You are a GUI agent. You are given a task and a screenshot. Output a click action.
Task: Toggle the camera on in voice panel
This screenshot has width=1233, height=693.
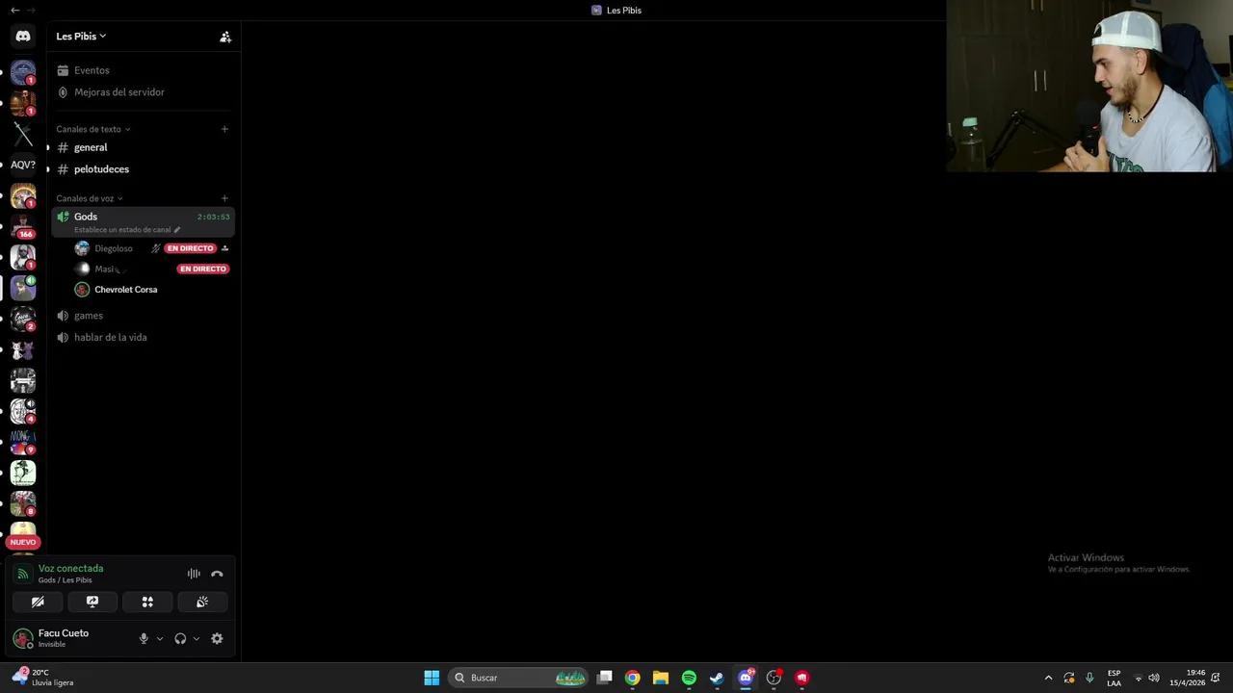(38, 602)
